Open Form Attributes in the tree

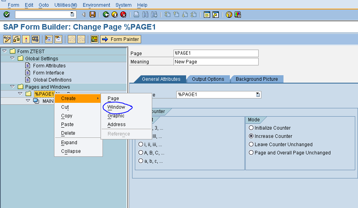(x=49, y=66)
